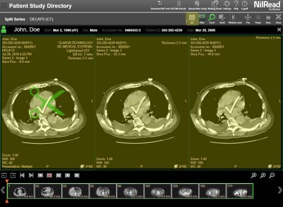Viewport: 283px width, 207px height.
Task: Toggle the highlighted Split tool
Action: (x=192, y=19)
